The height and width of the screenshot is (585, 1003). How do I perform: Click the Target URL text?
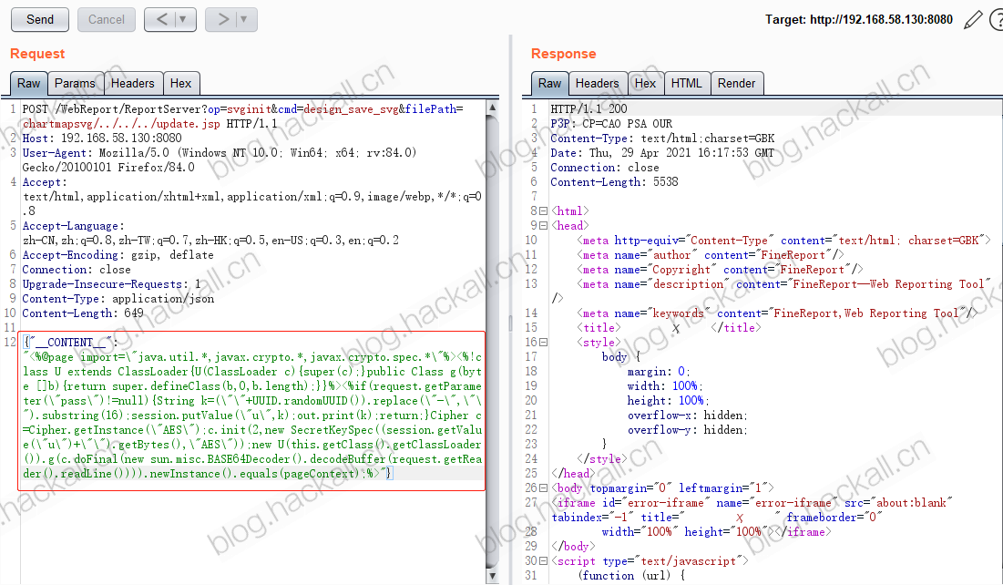(858, 20)
